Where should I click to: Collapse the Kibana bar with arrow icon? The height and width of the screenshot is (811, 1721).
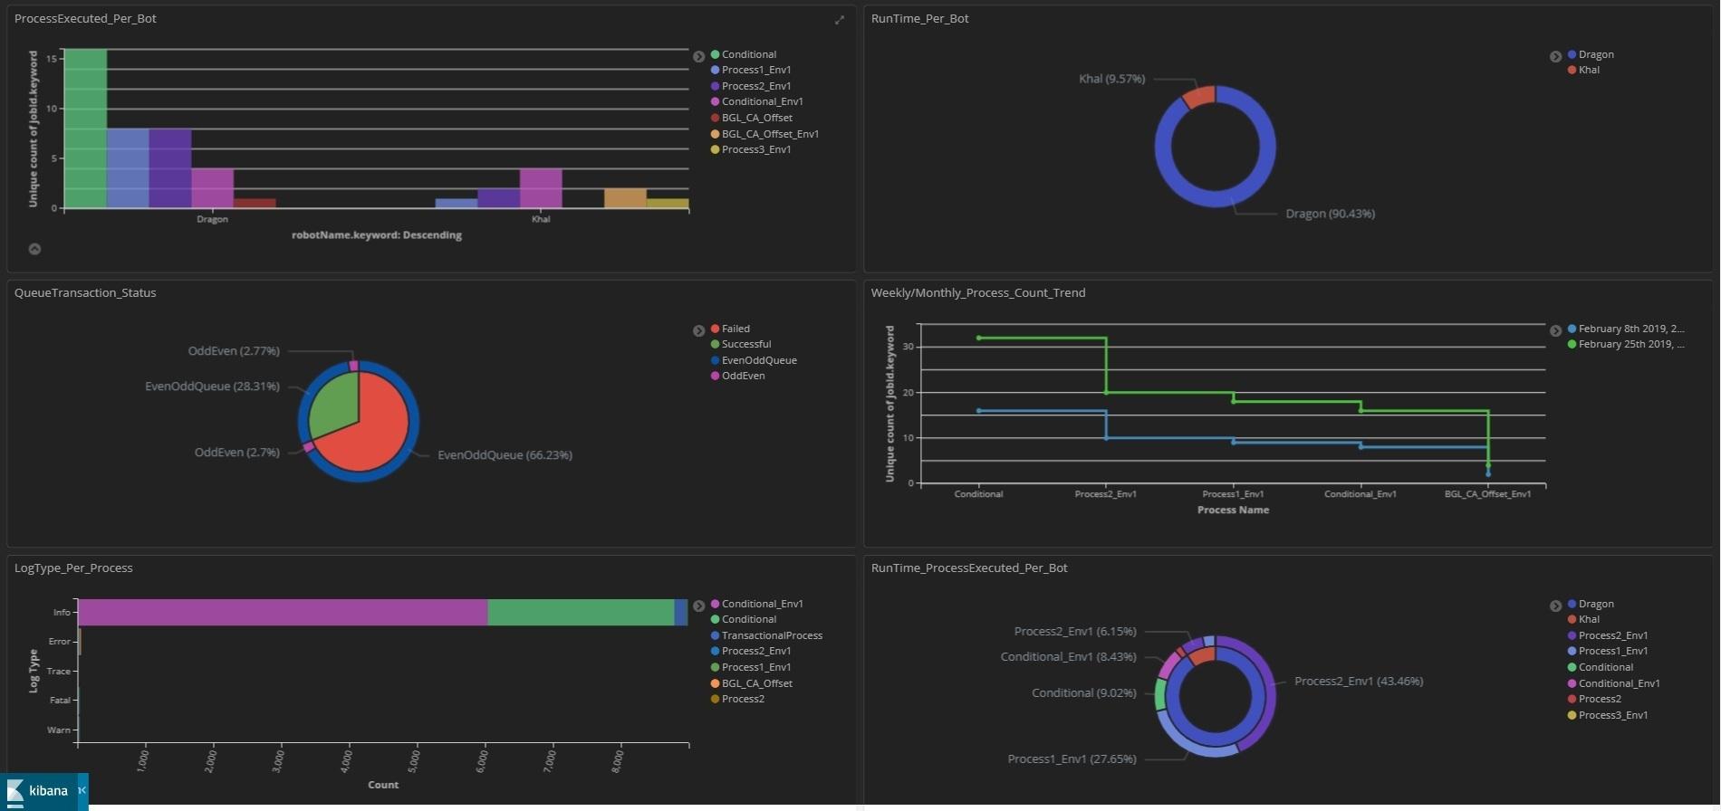(x=82, y=790)
